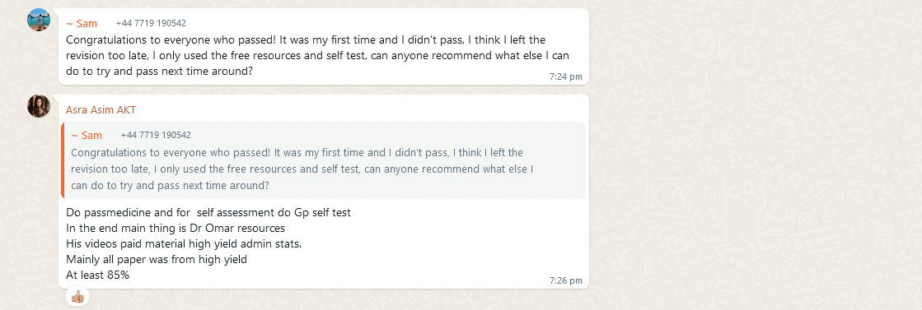The width and height of the screenshot is (922, 310).
Task: Click the "Asra Asim AKT" sender name
Action: coord(101,110)
